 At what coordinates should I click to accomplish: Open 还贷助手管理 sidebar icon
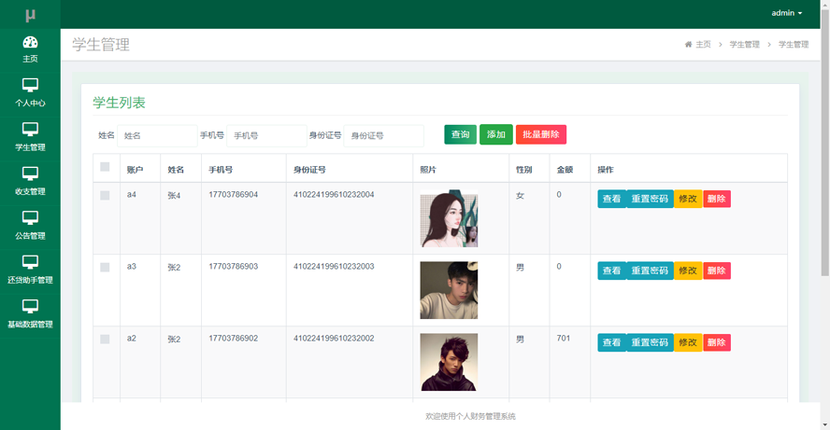point(30,263)
